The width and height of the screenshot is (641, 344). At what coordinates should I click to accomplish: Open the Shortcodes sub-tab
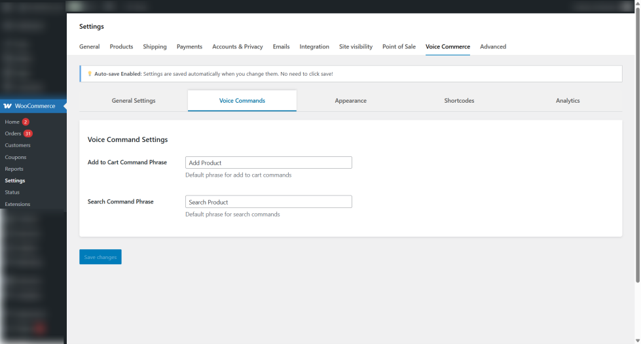click(x=459, y=101)
